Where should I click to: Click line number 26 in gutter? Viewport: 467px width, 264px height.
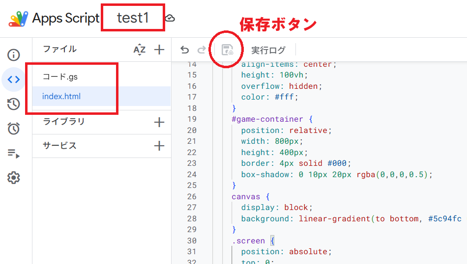click(192, 196)
